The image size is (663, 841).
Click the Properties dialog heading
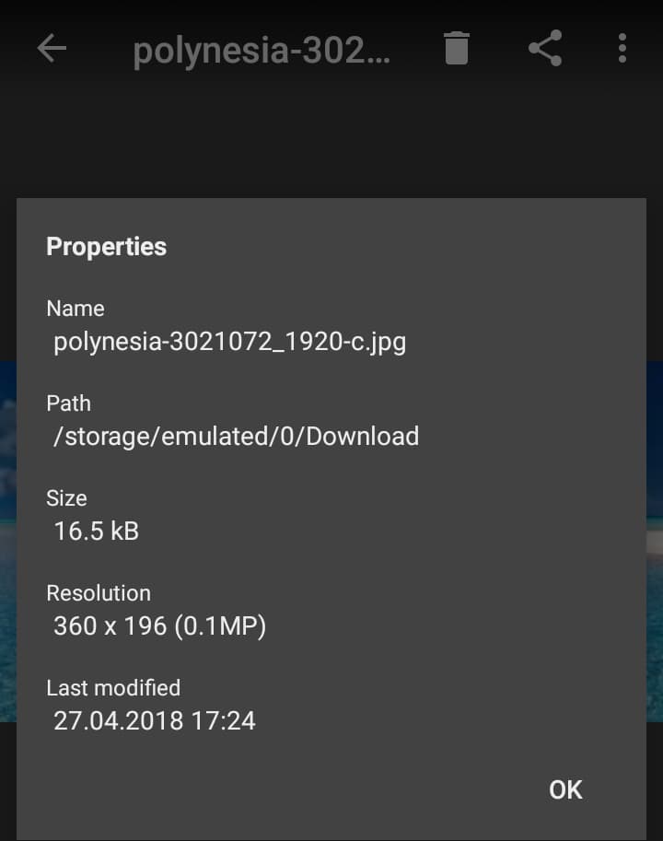coord(107,247)
